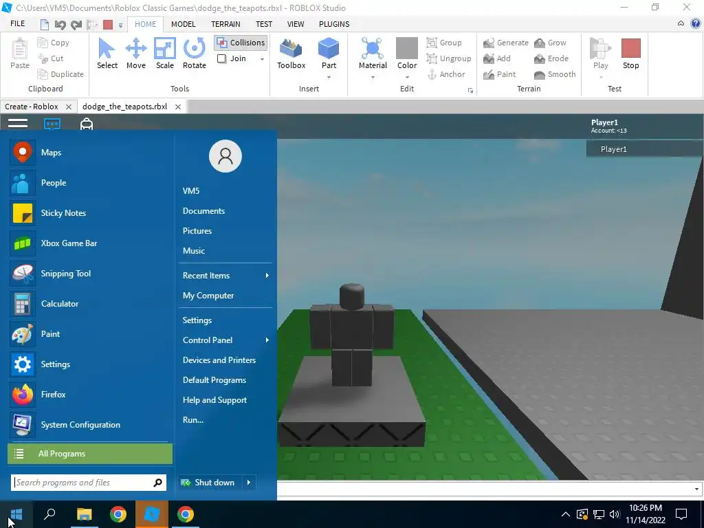This screenshot has width=704, height=528.
Task: Choose the Grow terrain tool
Action: click(x=550, y=43)
